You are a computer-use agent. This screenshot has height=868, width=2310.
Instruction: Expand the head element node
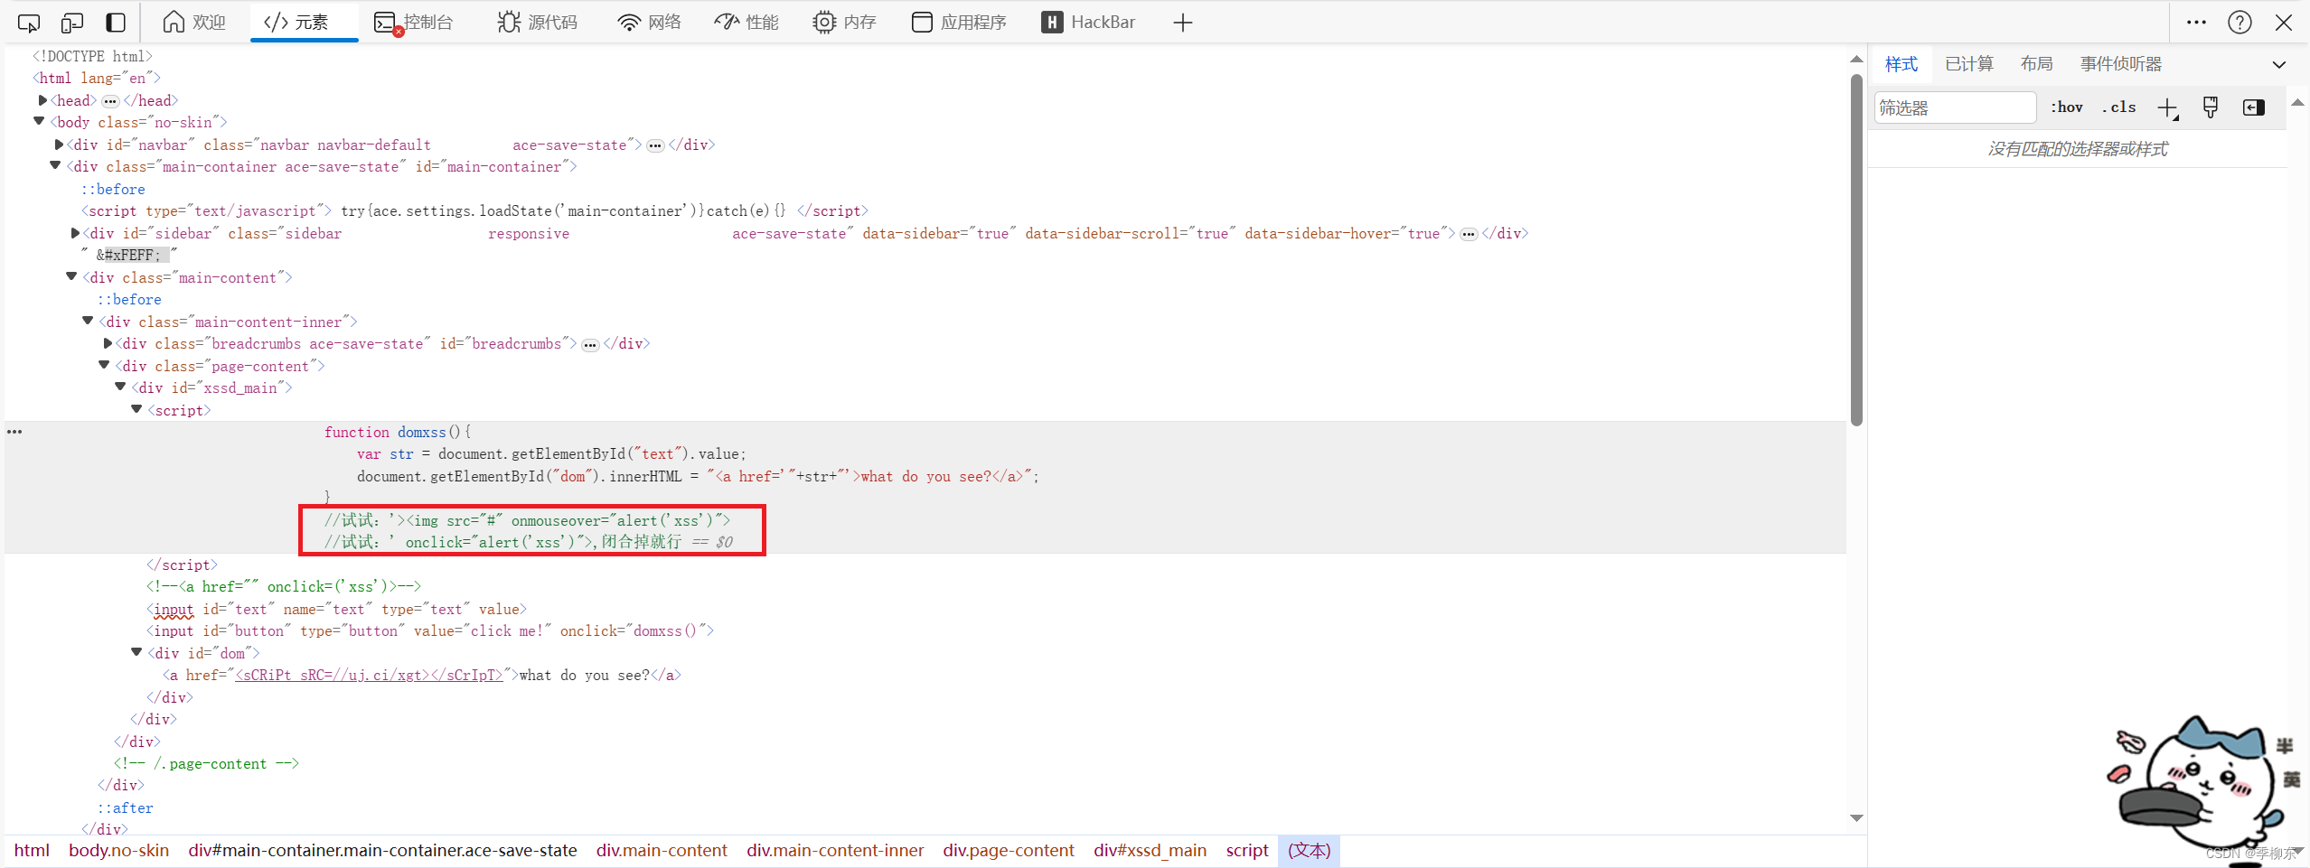(x=42, y=100)
